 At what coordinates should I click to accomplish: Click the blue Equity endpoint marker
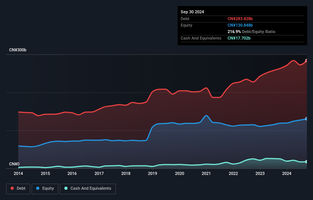(x=307, y=119)
